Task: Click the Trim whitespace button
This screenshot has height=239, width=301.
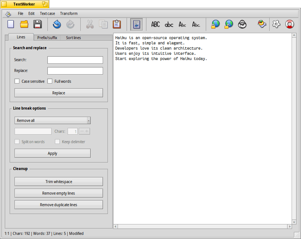Action: 59,182
